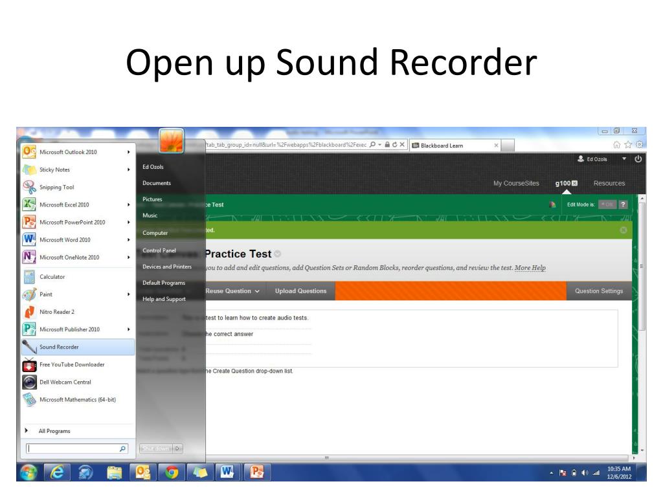Follow the More Help link
The height and width of the screenshot is (497, 663).
pos(530,267)
